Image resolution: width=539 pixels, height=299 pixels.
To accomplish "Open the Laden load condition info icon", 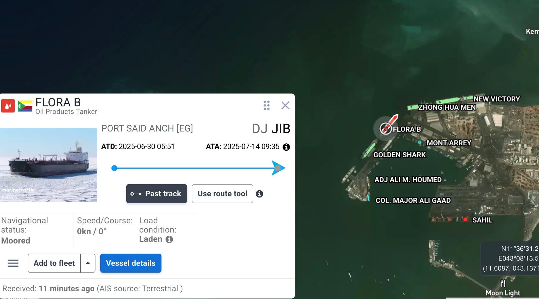I will [169, 239].
